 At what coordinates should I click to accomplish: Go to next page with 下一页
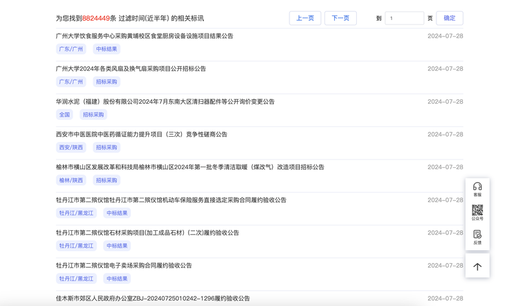(x=341, y=18)
